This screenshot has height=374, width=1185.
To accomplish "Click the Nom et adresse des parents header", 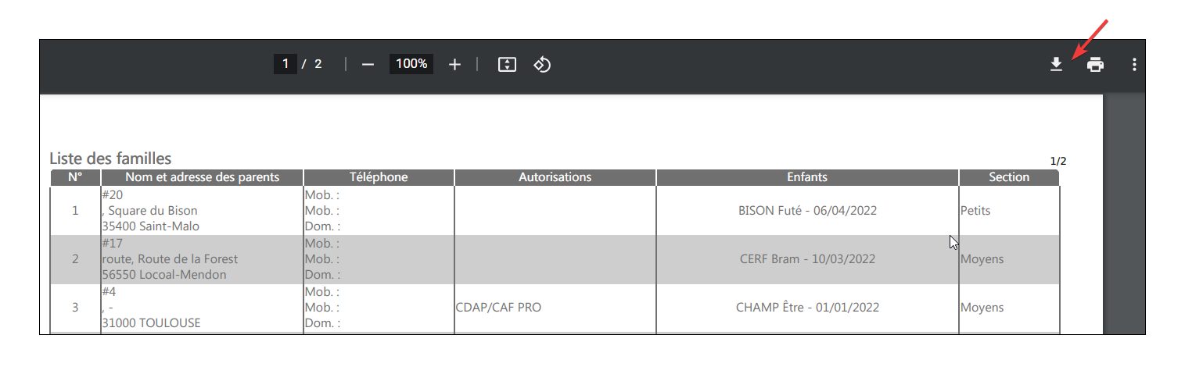I will tap(203, 177).
